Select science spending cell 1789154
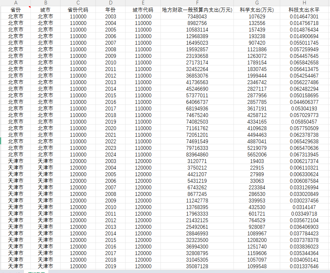The width and height of the screenshot is (330, 273). [257, 63]
